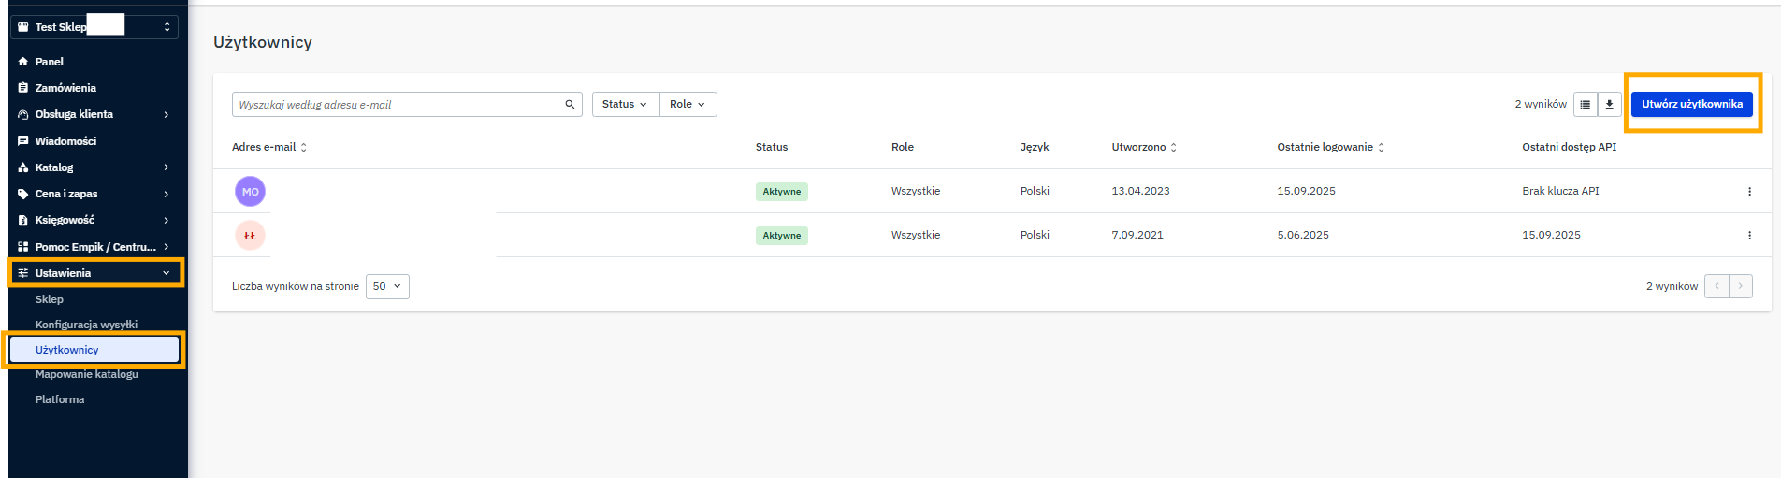
Task: Open the Role filter dropdown
Action: [x=688, y=105]
